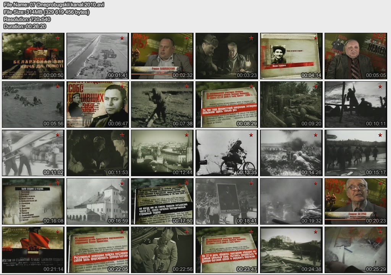391x275 pixels.
Task: Click the officer portrait thumbnail at 00:06:47
Action: [97, 104]
